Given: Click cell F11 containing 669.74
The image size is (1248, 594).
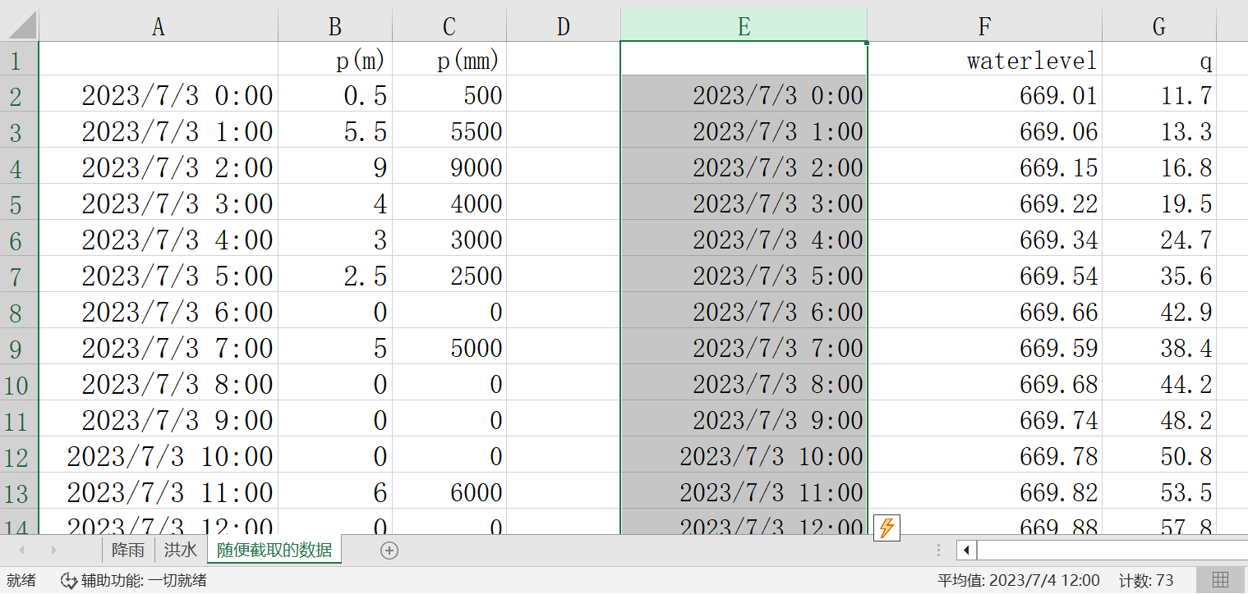Looking at the screenshot, I should pyautogui.click(x=984, y=420).
